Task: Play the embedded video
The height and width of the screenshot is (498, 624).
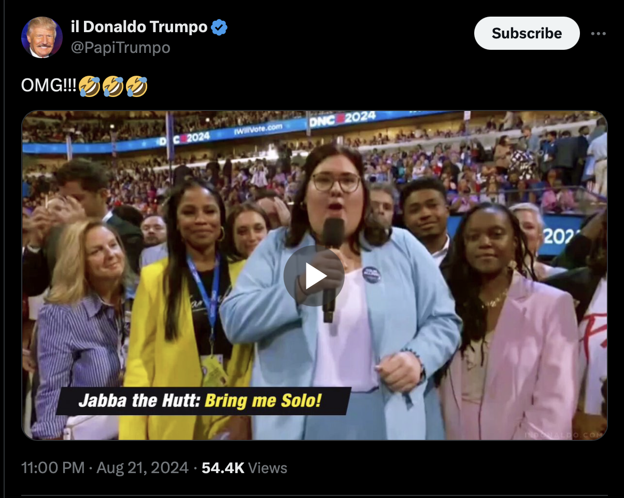Action: (x=314, y=275)
